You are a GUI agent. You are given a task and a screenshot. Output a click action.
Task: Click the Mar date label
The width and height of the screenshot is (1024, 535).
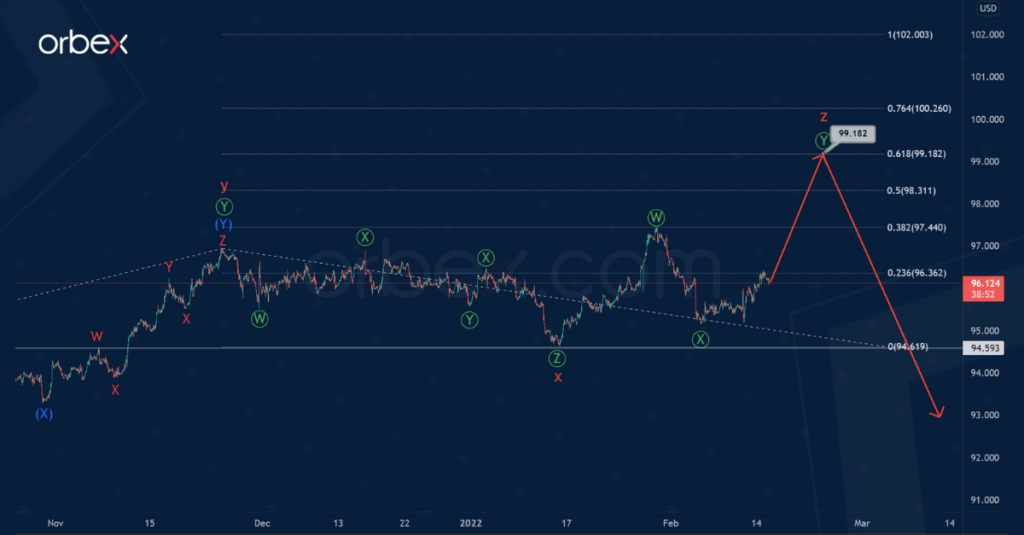tap(862, 522)
